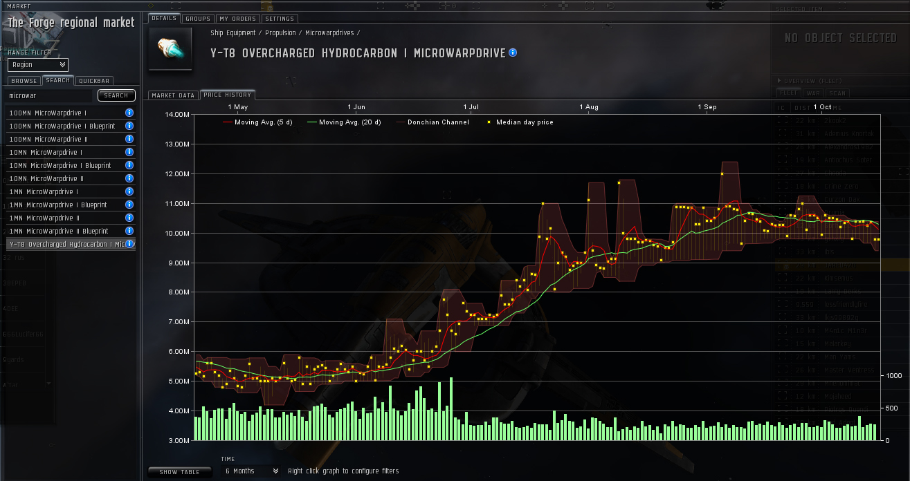Select the Search tab
Image resolution: width=910 pixels, height=481 pixels.
tap(58, 80)
